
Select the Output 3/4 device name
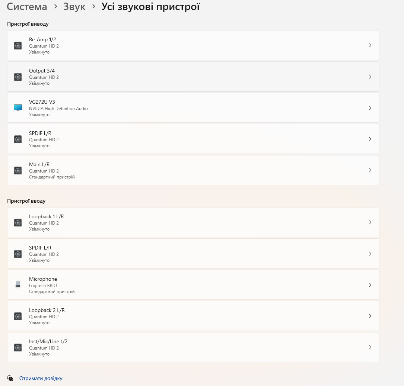coord(42,71)
